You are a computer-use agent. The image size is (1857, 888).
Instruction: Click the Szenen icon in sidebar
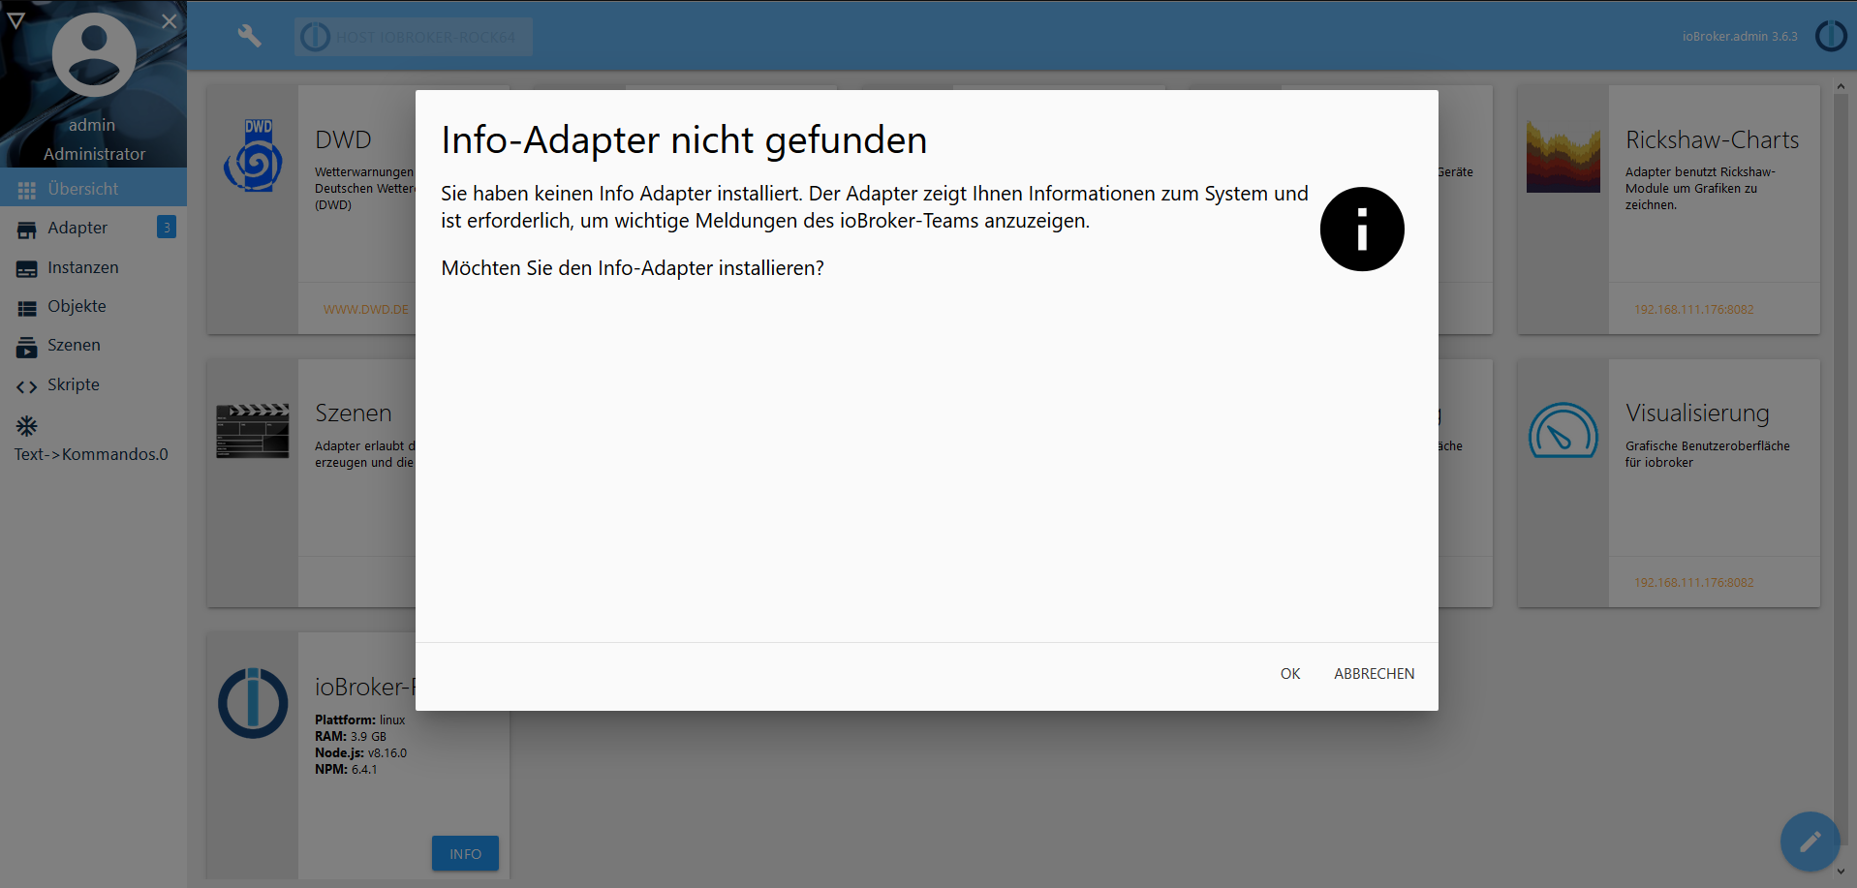[26, 347]
